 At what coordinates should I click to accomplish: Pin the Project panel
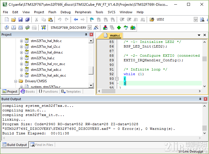tap(86, 35)
